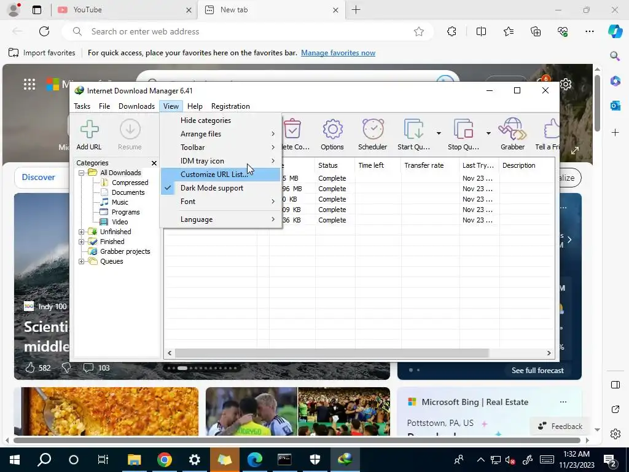The width and height of the screenshot is (629, 472).
Task: Click the Feedback button
Action: [560, 427]
